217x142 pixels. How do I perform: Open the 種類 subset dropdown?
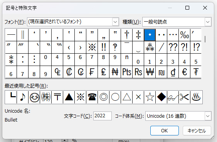pos(208,22)
